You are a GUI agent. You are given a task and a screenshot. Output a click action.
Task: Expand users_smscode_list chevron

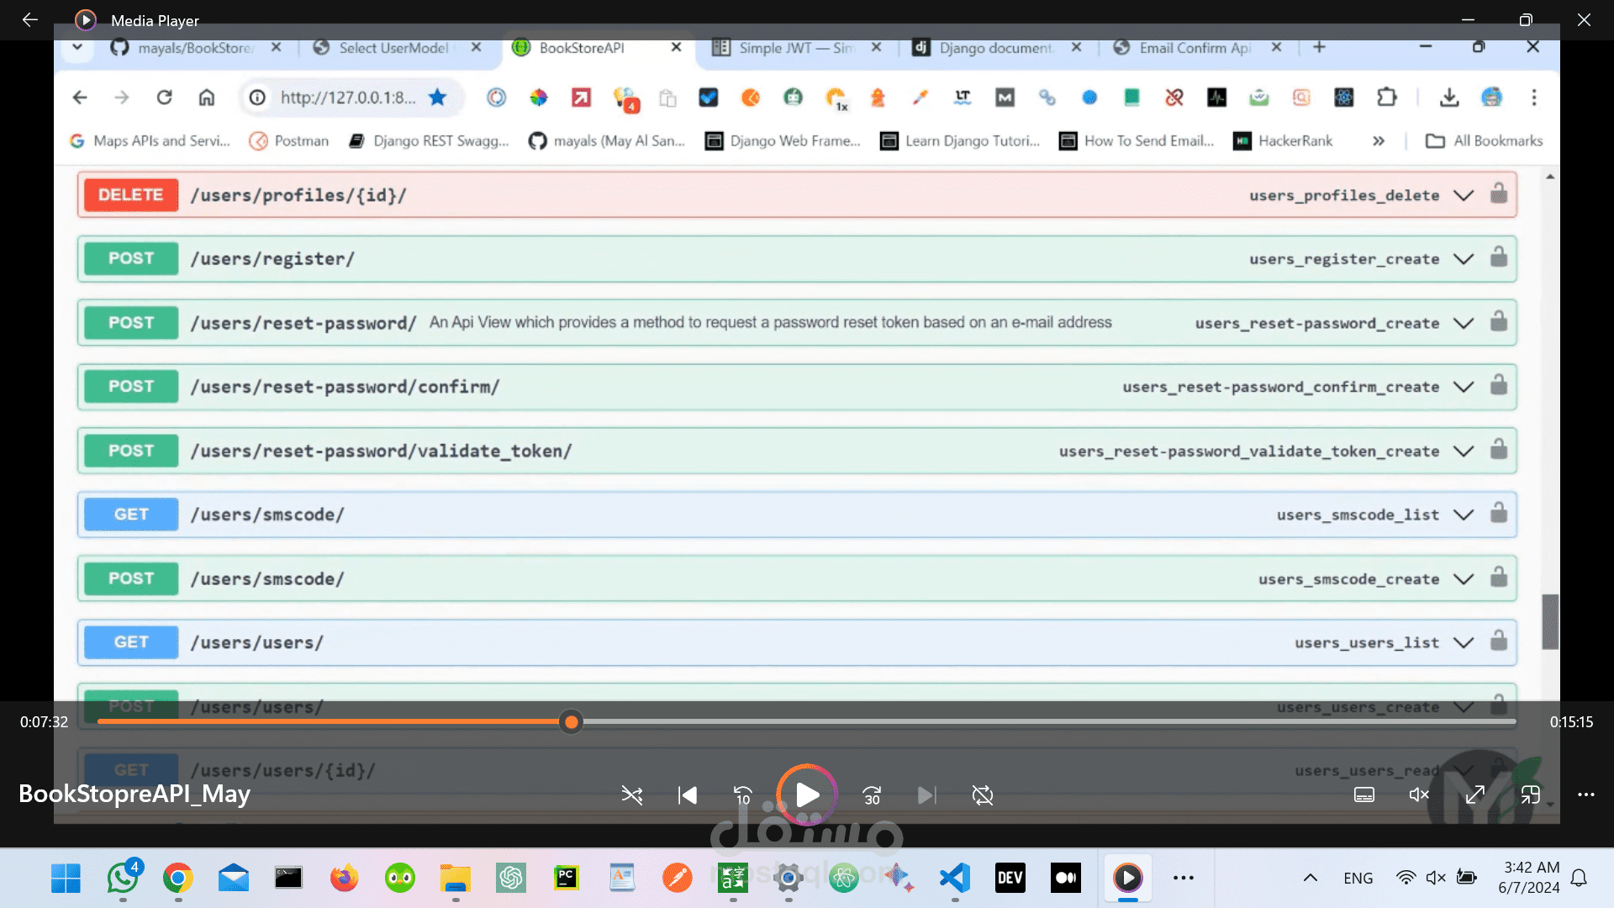coord(1464,515)
